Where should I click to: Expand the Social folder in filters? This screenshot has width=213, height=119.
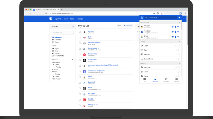[x=52, y=69]
